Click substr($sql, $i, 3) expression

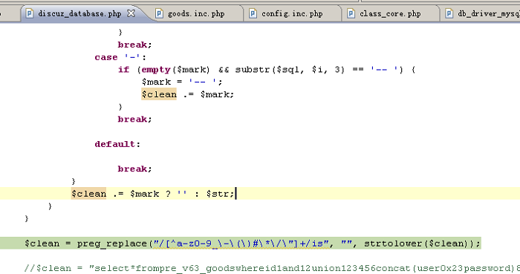[290, 70]
